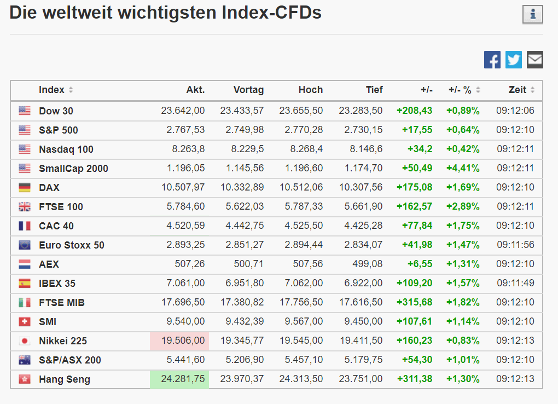This screenshot has height=404, width=558.
Task: Share the table on Twitter
Action: pos(514,60)
